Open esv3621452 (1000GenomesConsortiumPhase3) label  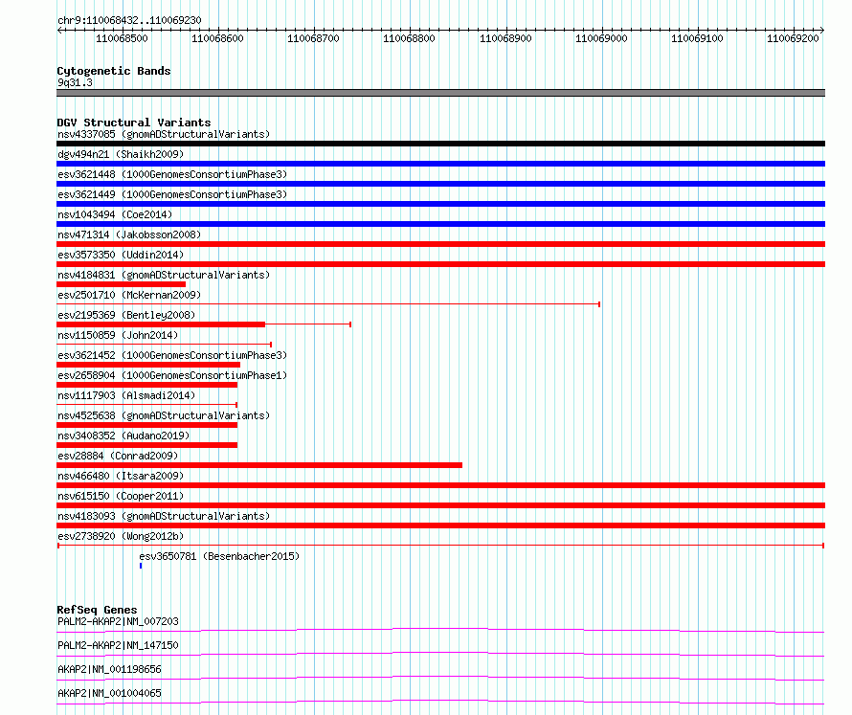(172, 355)
